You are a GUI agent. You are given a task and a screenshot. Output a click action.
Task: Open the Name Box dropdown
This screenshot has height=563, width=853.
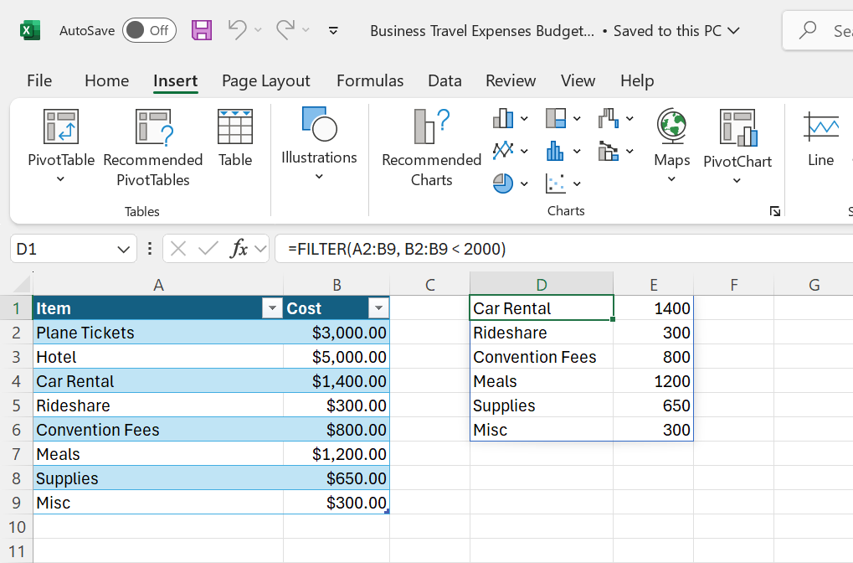(x=122, y=249)
